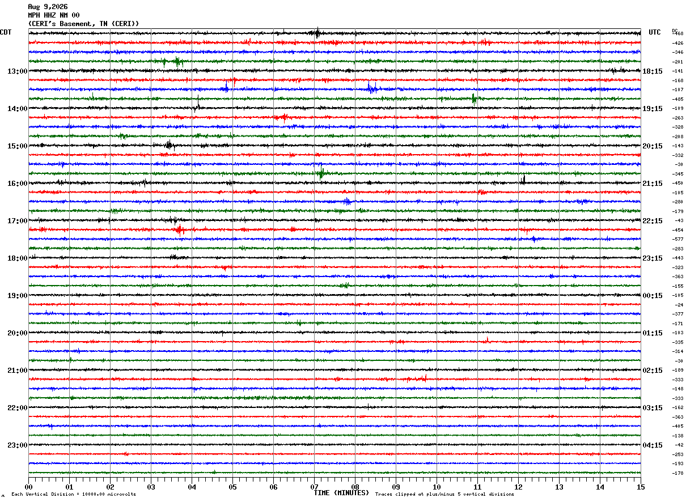The width and height of the screenshot is (686, 502).
Task: Select the 23:00 CDT row label
Action: click(17, 445)
